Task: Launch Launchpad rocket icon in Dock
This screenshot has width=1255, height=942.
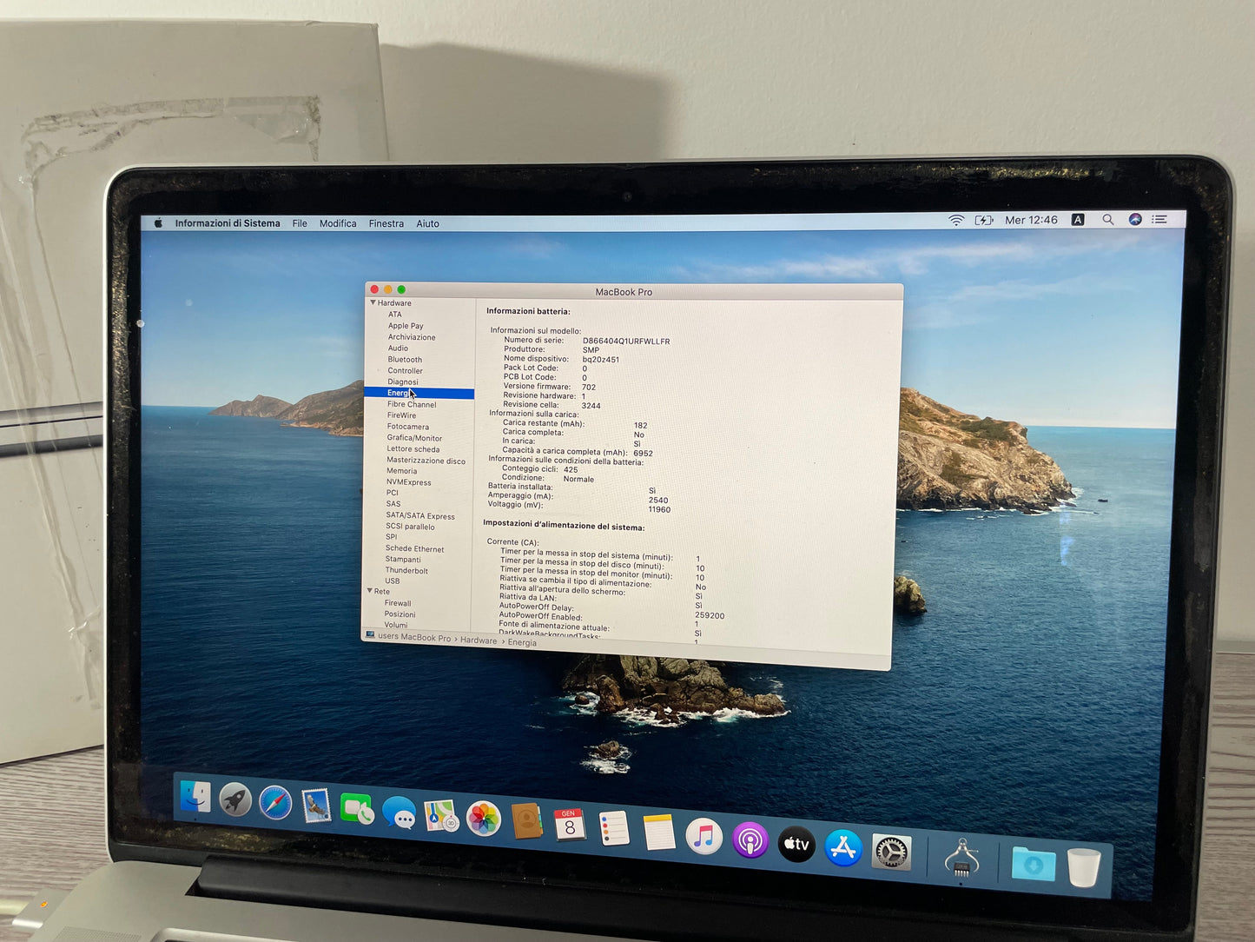Action: tap(234, 800)
